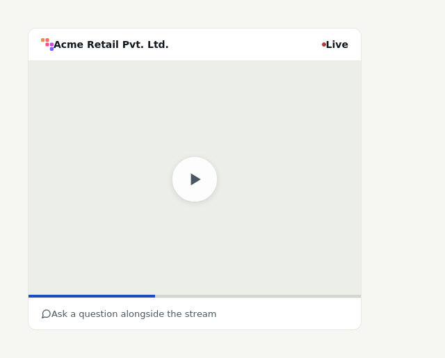Screen dimensions: 445x358
Task: Click the Acme Retail Pvt. Ltd. title
Action: pos(111,44)
